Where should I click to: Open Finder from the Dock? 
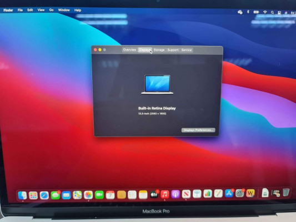tap(22, 195)
